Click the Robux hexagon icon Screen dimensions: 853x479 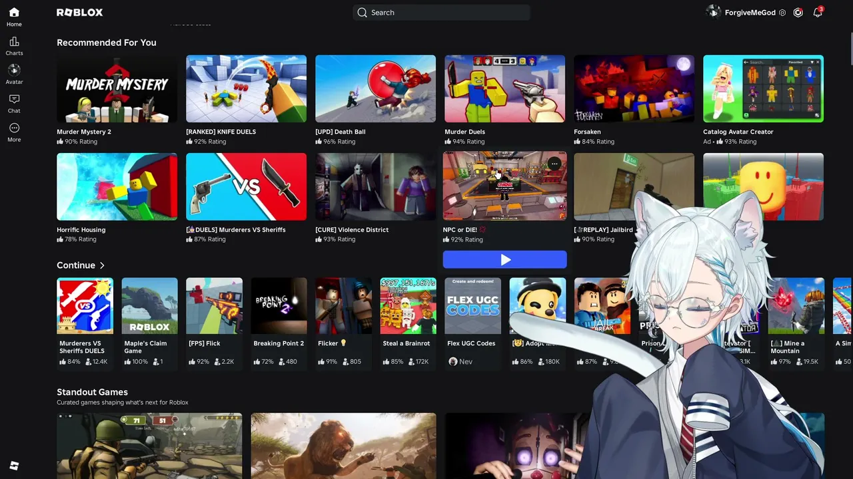798,13
